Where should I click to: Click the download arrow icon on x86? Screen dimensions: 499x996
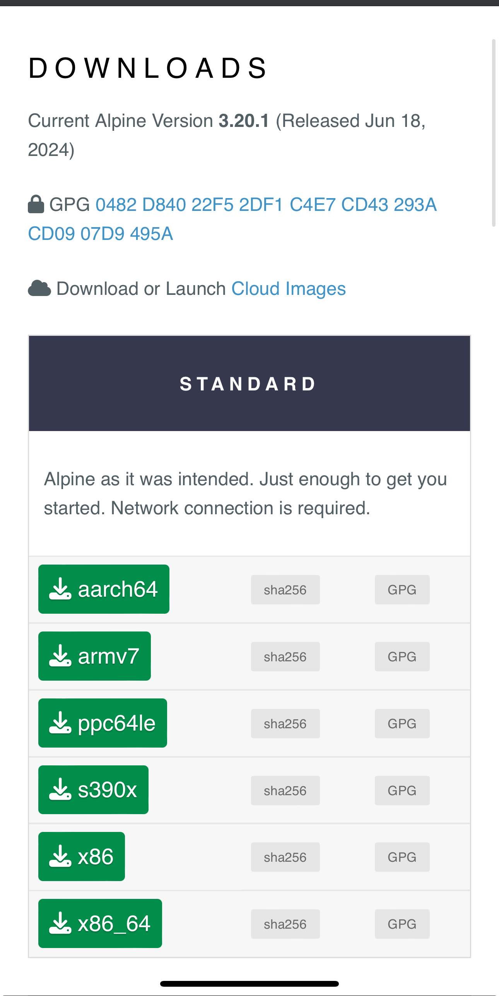tap(60, 856)
